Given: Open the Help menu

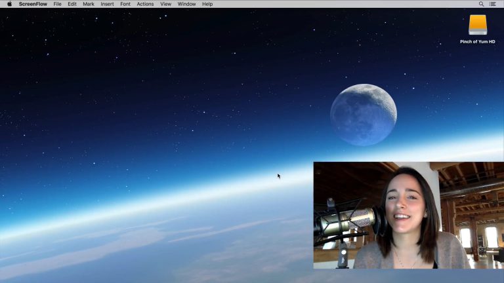Looking at the screenshot, I should pos(207,4).
